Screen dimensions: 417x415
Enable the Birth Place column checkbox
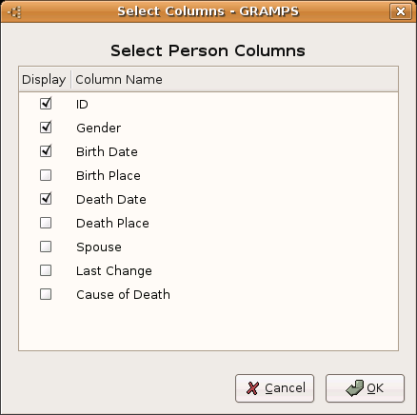point(46,175)
